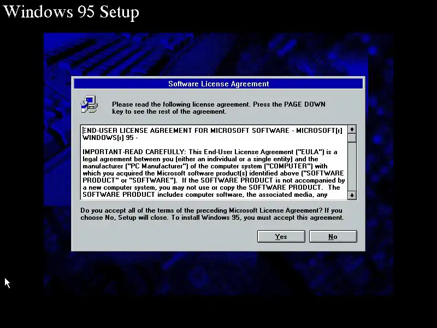Click the scrollbar thumb in the license box
437x328 pixels.
click(352, 138)
